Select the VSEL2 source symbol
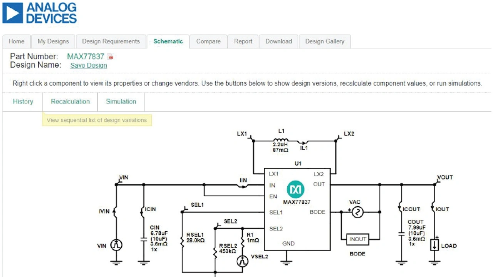This screenshot has width=493, height=277. [x=242, y=261]
